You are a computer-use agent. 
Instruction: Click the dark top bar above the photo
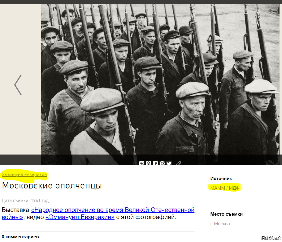click(141, 2)
